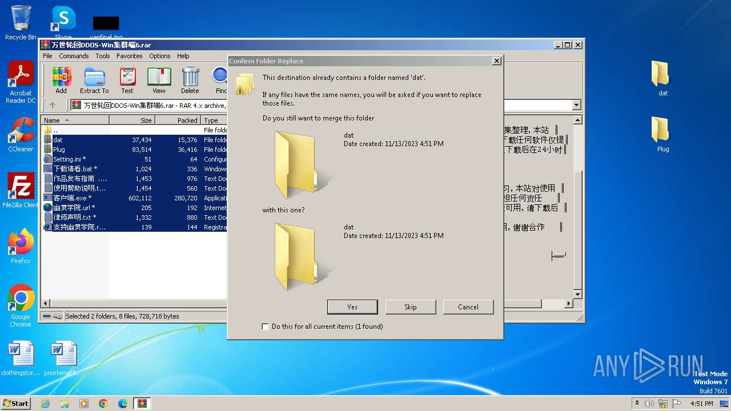Click the View toolbar icon
This screenshot has height=411, width=731.
point(159,80)
